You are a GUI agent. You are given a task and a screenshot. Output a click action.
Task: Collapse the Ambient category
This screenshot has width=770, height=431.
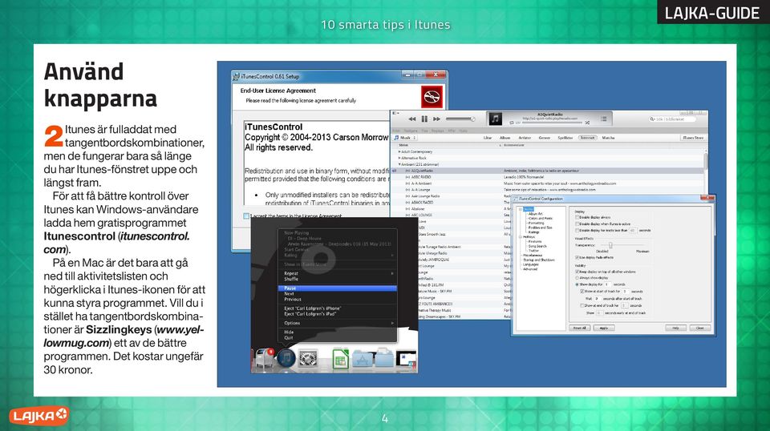pos(399,165)
